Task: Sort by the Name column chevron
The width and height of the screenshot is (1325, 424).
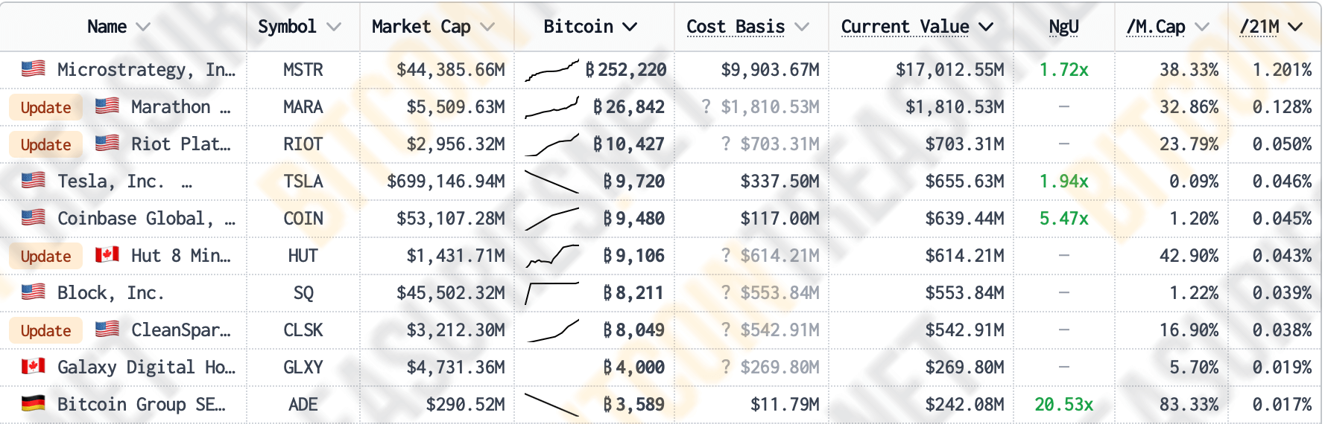Action: [143, 27]
